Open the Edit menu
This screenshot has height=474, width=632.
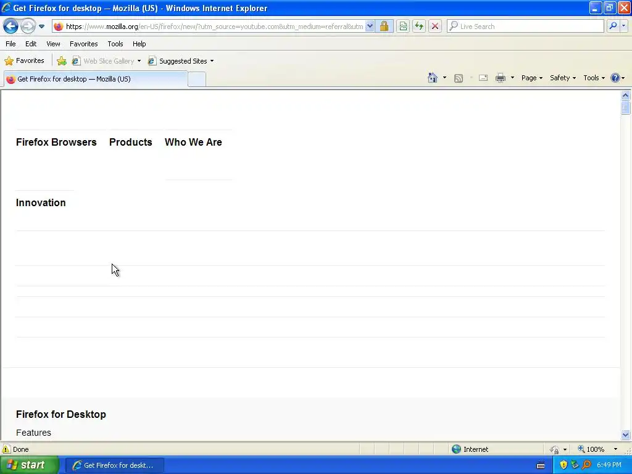click(31, 44)
